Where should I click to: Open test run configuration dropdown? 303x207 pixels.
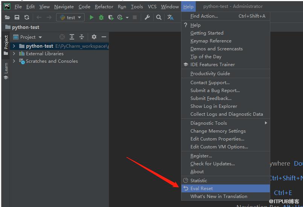tap(70, 18)
